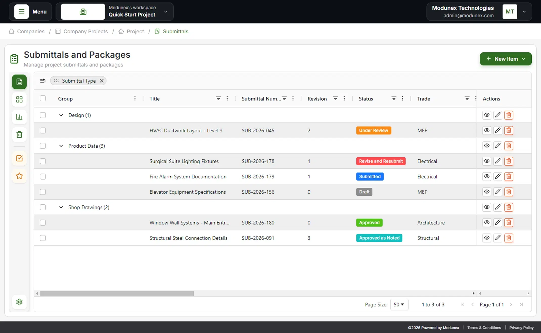View details of Structural Steel Connection Details
This screenshot has width=541, height=333.
point(487,238)
